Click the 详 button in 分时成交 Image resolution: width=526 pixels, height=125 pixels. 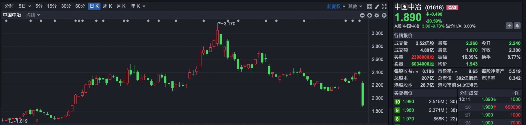(x=516, y=93)
